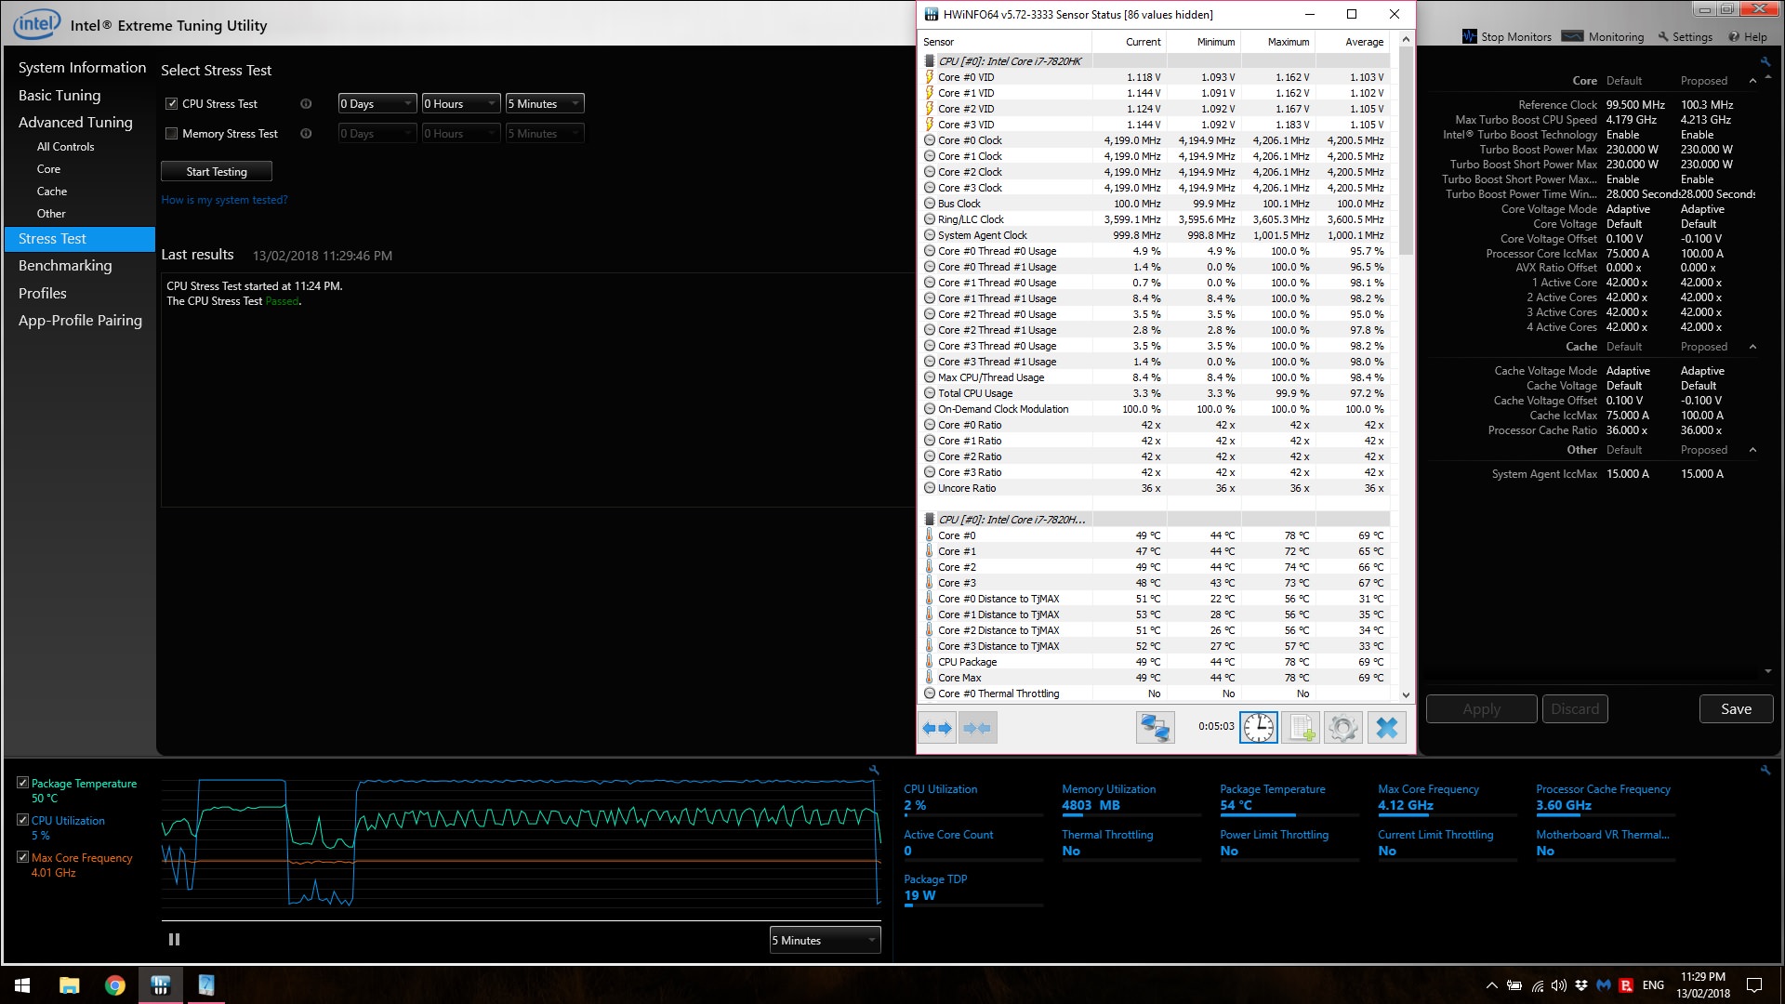Open Windows Start menu
Viewport: 1785px width, 1004px height.
coord(22,985)
